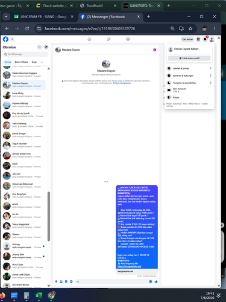Attach a file with image icon
Viewport: 226px width, 302px height.
(x=61, y=281)
